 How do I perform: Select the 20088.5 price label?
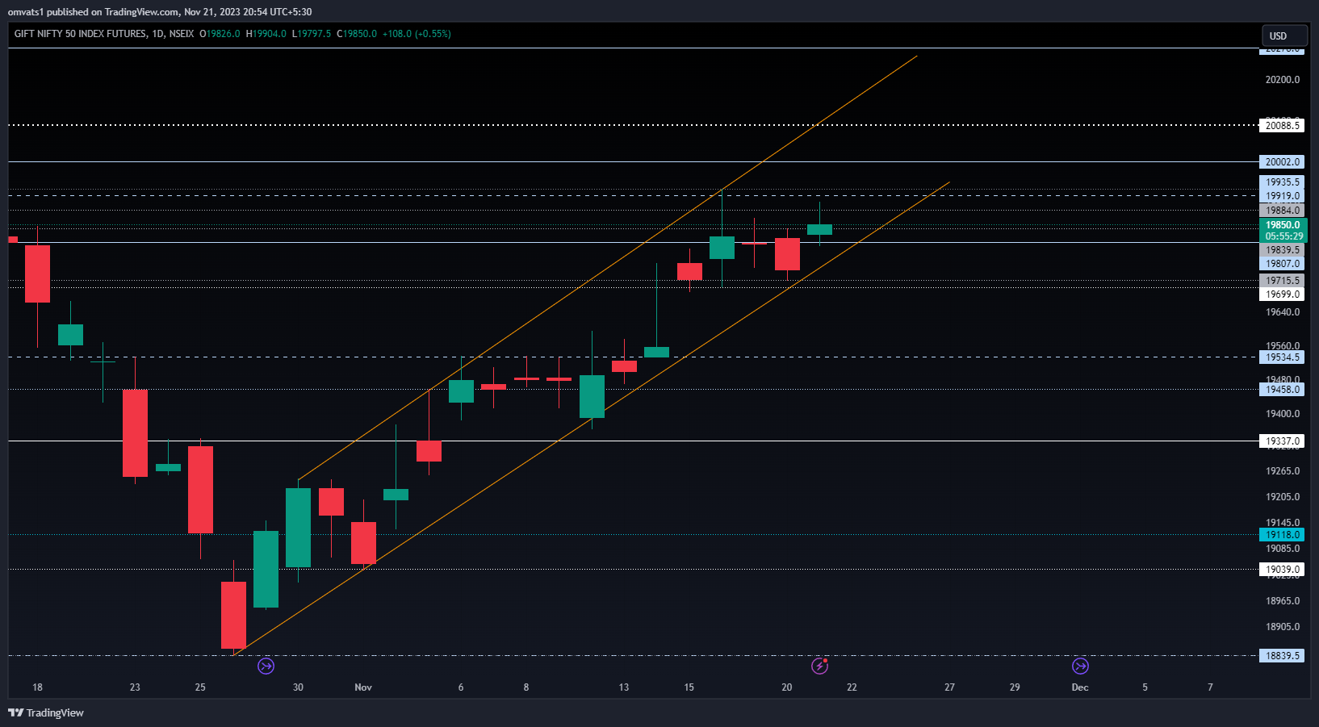click(x=1282, y=125)
